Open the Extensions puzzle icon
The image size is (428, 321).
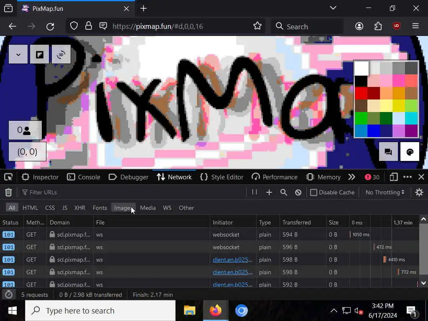[x=378, y=26]
